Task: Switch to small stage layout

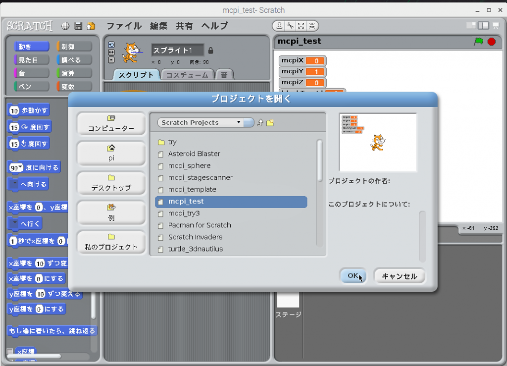Action: (x=471, y=26)
